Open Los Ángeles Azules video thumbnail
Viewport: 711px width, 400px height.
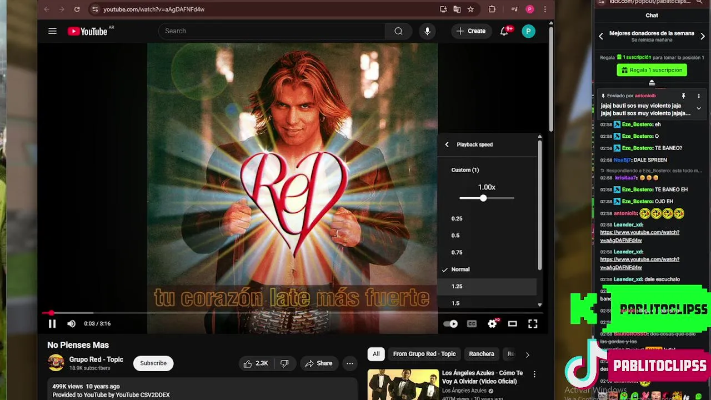[x=403, y=384]
